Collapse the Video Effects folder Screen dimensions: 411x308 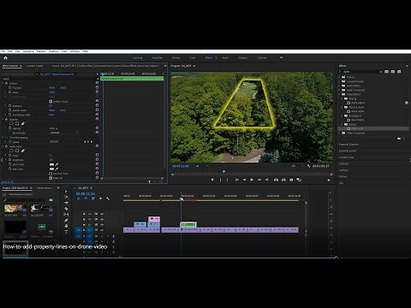click(x=340, y=94)
